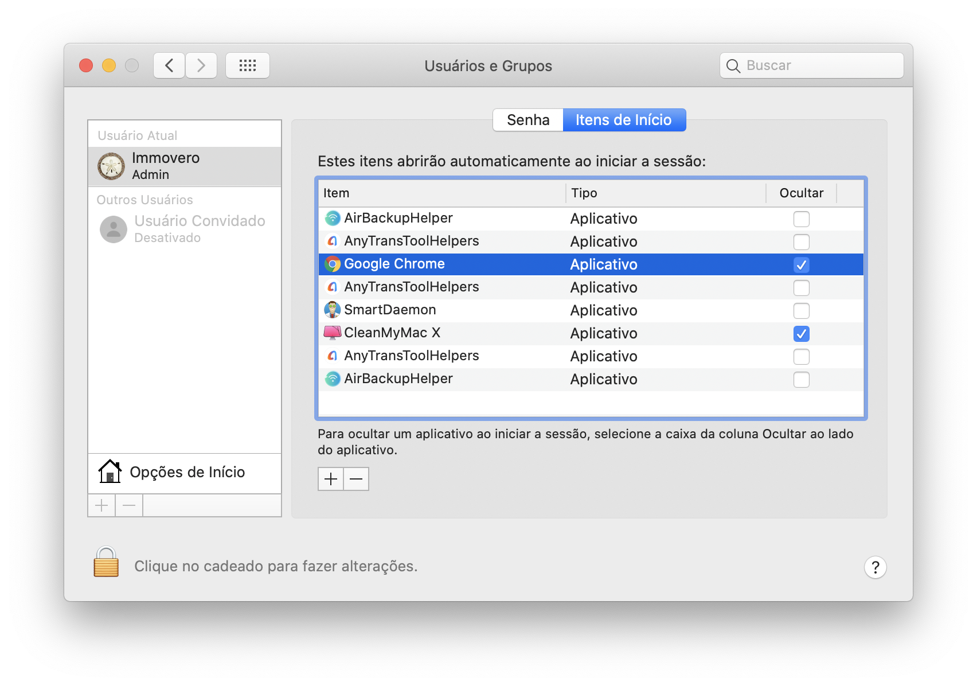977x686 pixels.
Task: Sort list by the Item column header
Action: (x=441, y=193)
